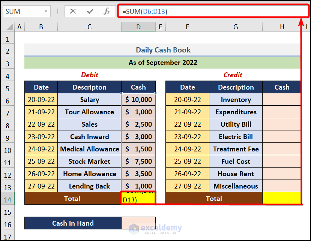Select the $ 3,000 cash cell
Viewport: 311px width, 241px height.
(138, 136)
